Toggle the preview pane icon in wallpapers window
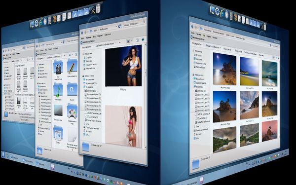 [137, 40]
